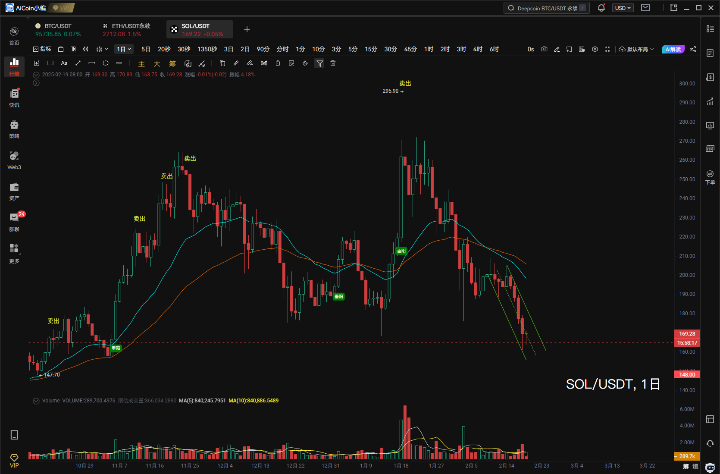Image resolution: width=720 pixels, height=474 pixels.
Task: Take a chart screenshot with camera icon
Action: [544, 49]
